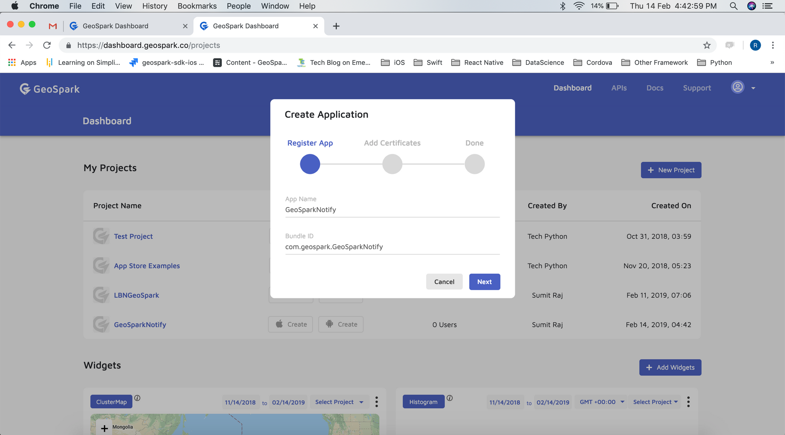This screenshot has height=435, width=785.
Task: Open Apps shortcut in bookmarks bar
Action: pyautogui.click(x=22, y=62)
